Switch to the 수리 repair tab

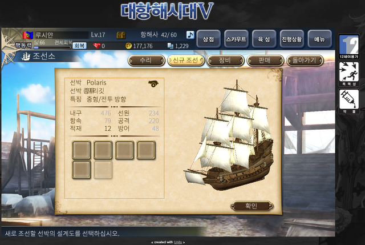coord(146,61)
